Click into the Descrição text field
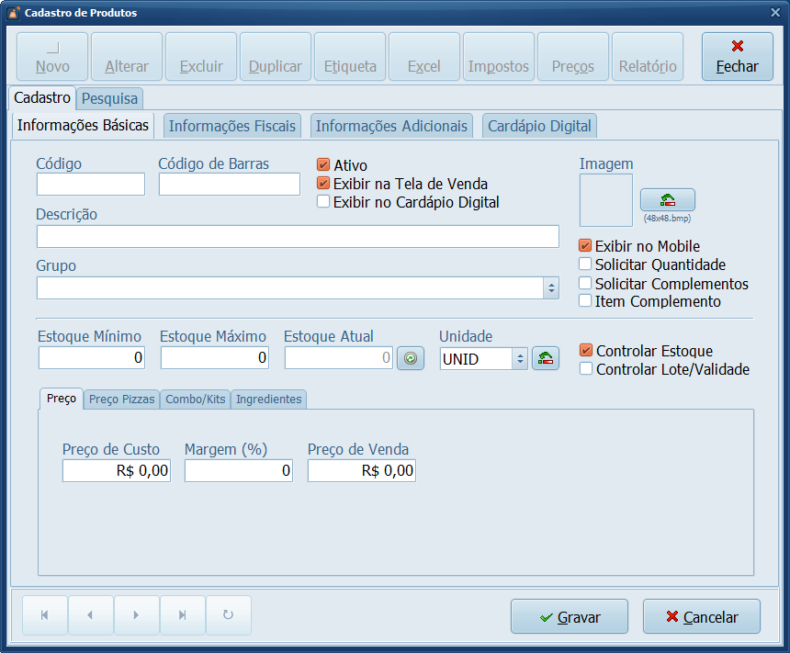 [298, 237]
